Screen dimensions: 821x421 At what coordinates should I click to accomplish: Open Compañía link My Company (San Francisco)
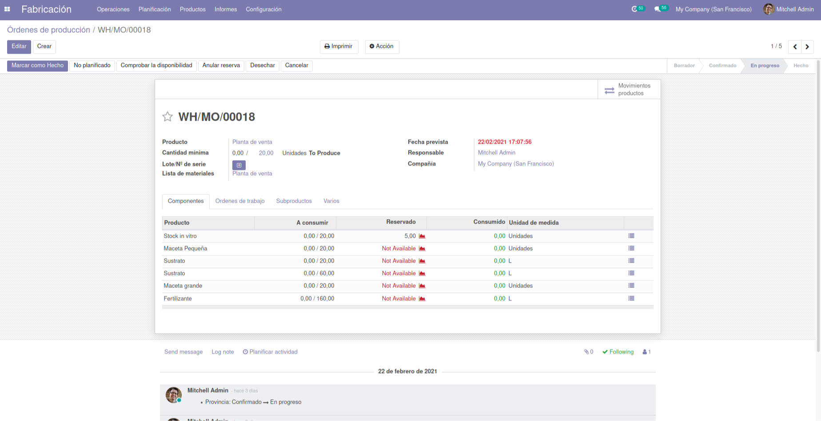(516, 164)
